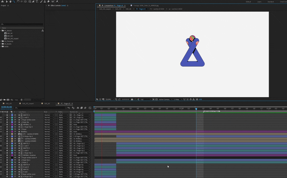Take a snapshot with camera icon
This screenshot has width=287, height=178.
[132, 99]
